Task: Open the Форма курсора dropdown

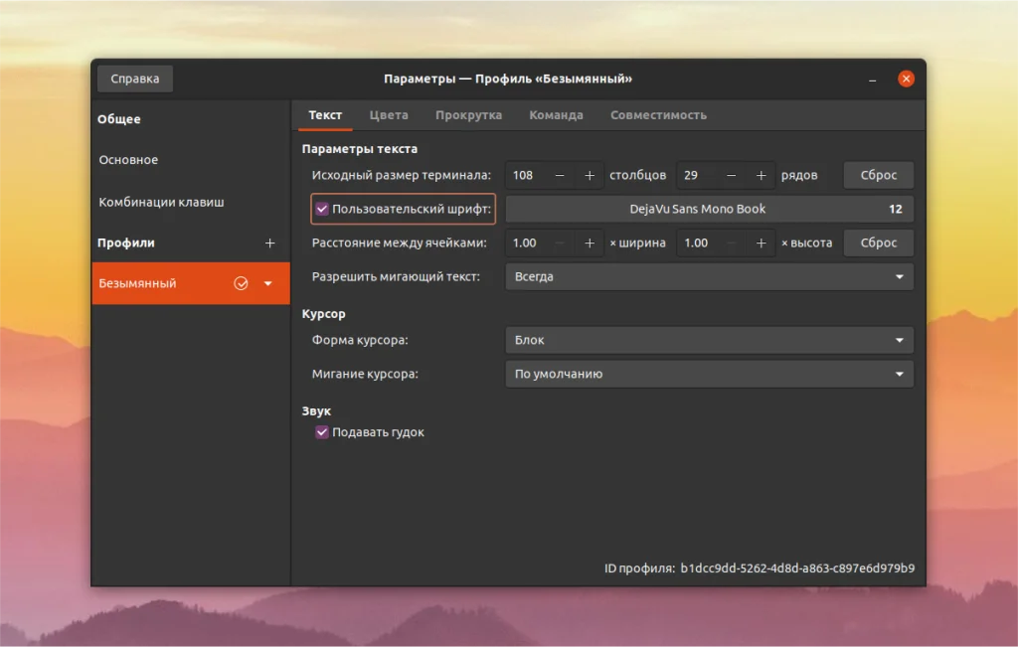Action: 708,340
